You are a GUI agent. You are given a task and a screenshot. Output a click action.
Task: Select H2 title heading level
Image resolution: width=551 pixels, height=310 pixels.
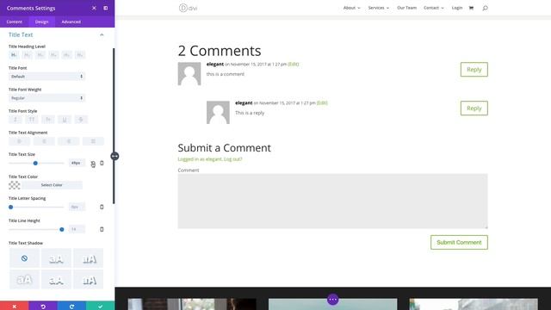27,55
